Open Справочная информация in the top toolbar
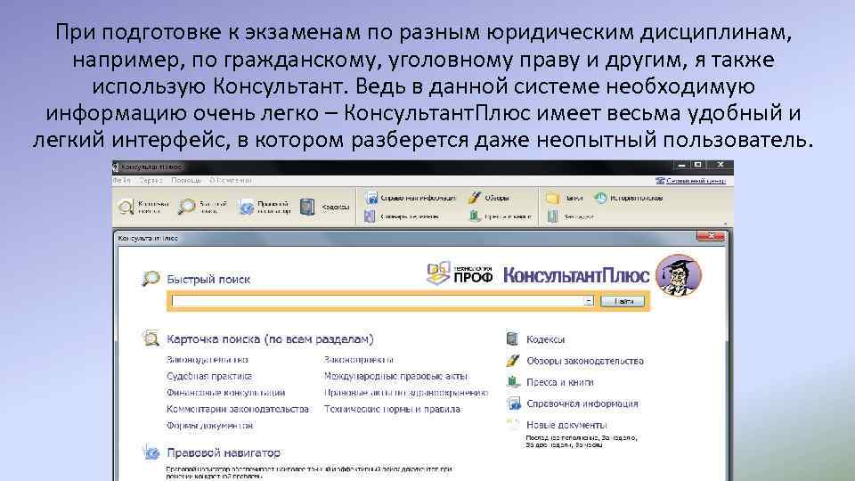The height and width of the screenshot is (481, 855). (411, 198)
